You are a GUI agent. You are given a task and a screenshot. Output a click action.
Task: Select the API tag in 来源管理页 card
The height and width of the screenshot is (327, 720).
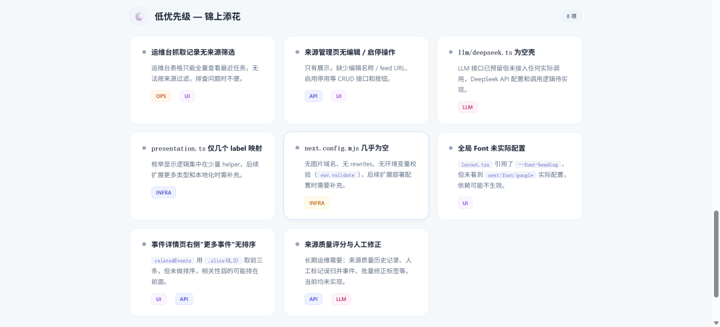313,96
